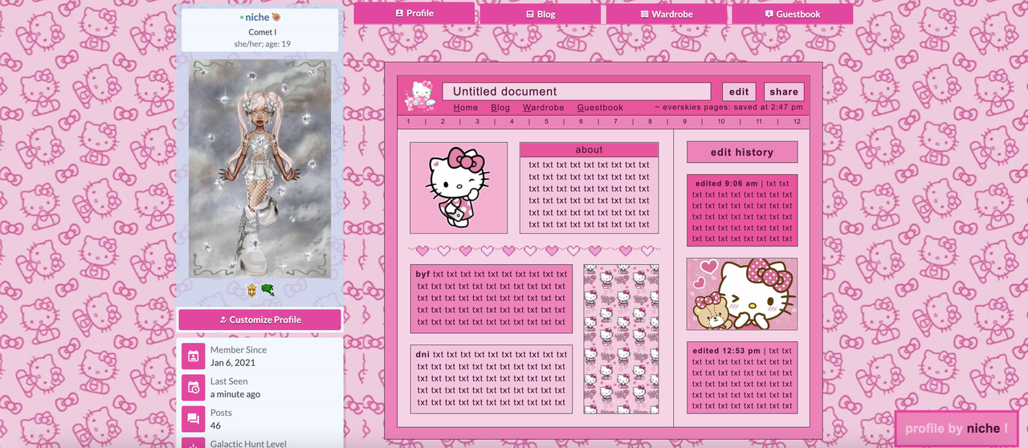
Task: Click the gold shield badge under the avatar
Action: coord(252,290)
